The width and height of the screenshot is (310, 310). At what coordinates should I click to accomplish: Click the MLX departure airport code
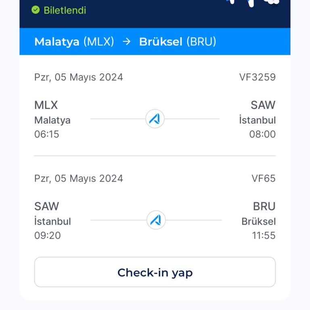point(46,105)
